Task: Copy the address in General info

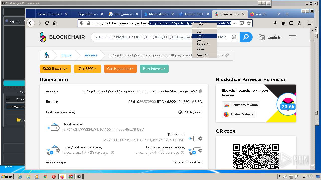Action: tap(201, 91)
